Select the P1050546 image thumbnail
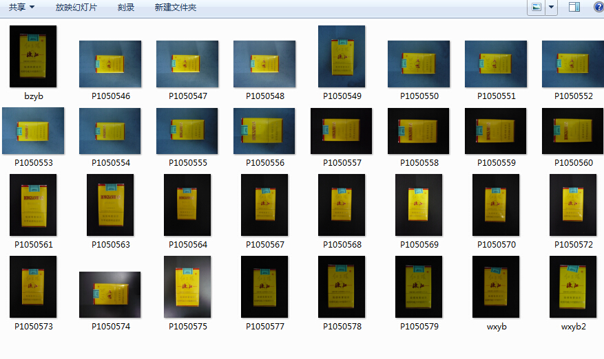 (110, 64)
